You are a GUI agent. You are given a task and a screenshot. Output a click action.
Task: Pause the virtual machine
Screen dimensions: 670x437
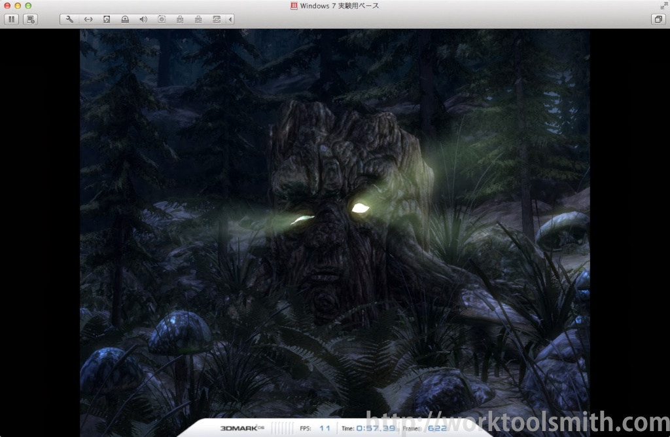(x=12, y=19)
